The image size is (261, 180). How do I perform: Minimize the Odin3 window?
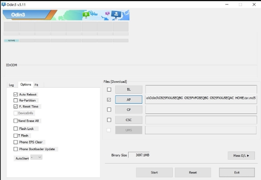tap(227, 4)
